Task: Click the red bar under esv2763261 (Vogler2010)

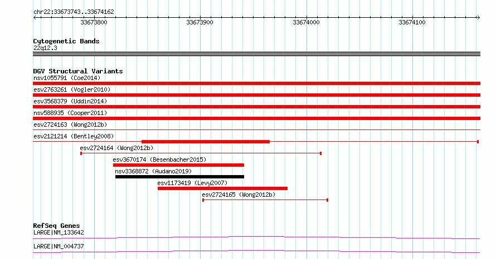Action: point(256,95)
